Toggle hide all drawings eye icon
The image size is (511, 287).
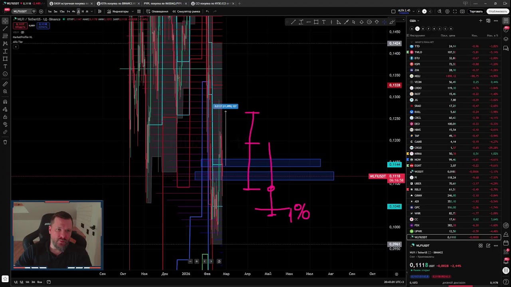[5, 125]
